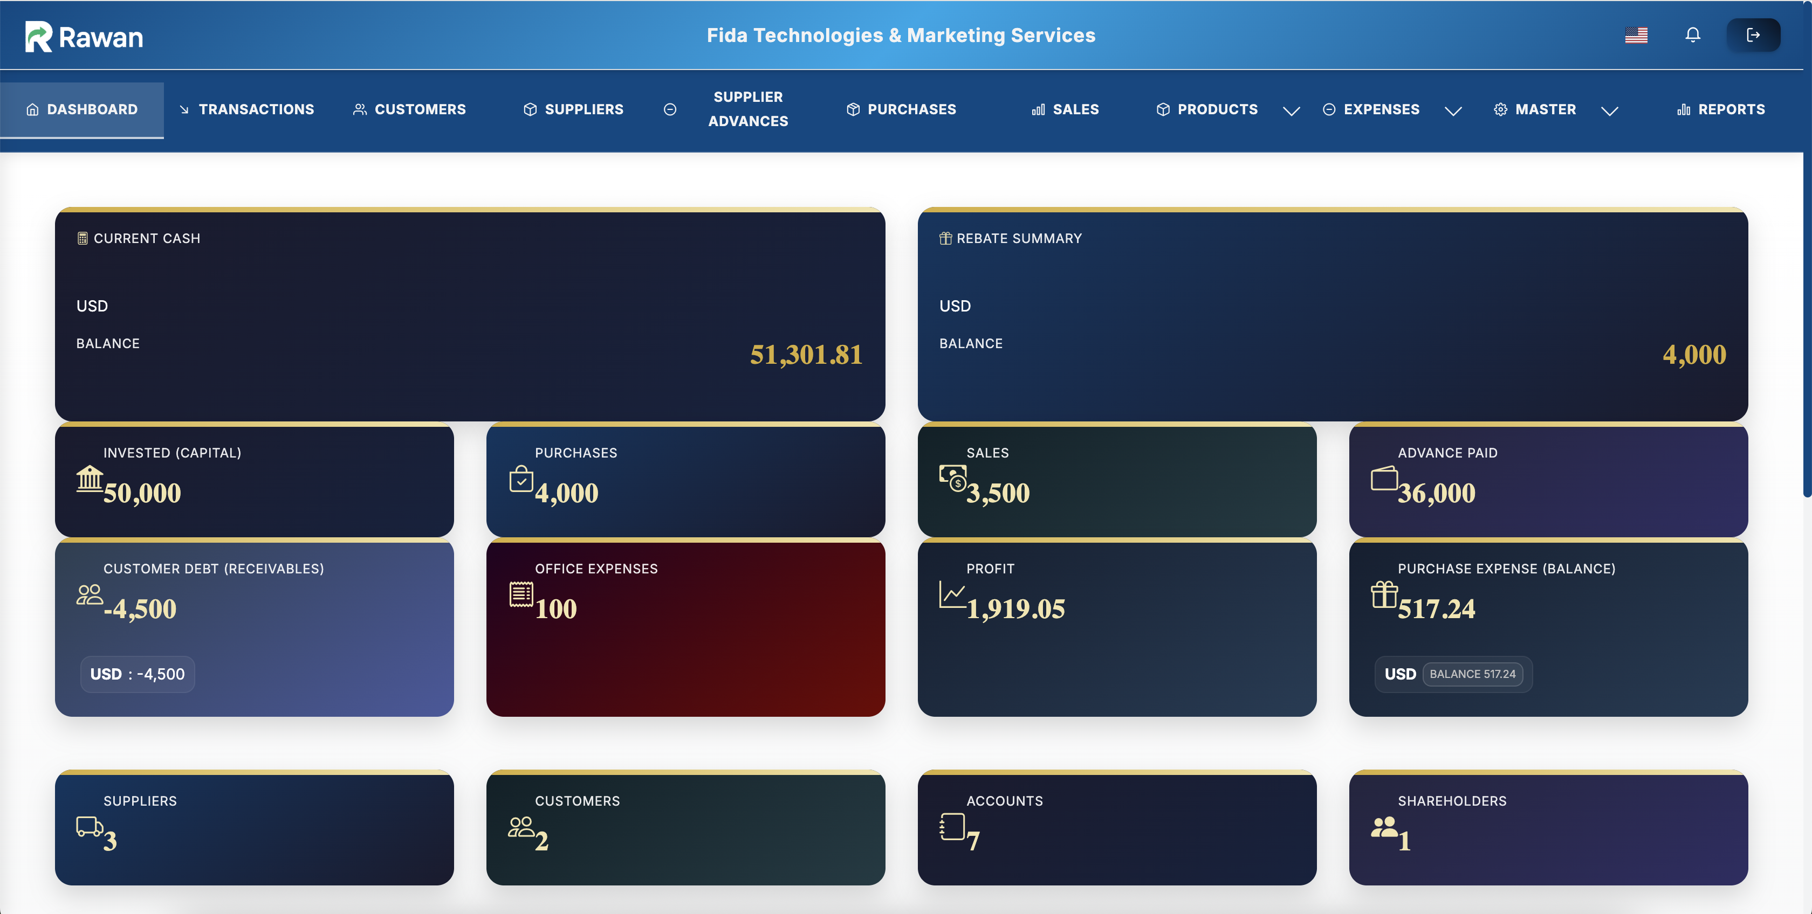Open the Supplier Advances section
Screen dimensions: 1812x914
pyautogui.click(x=748, y=109)
